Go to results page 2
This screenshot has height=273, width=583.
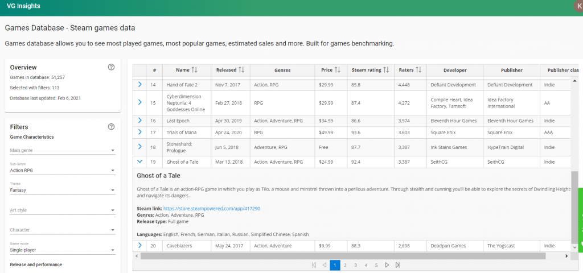[346, 265]
